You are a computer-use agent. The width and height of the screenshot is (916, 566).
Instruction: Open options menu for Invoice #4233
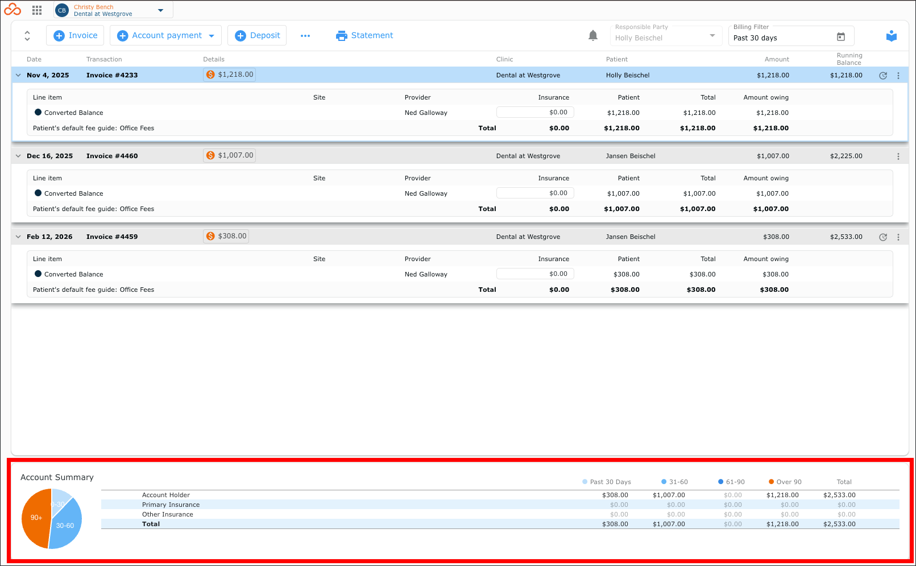(898, 76)
